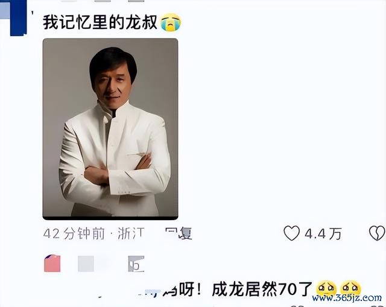Screen dimensions: 386x307
Task: Select the comment text 我记忆里的龙叔
Action: coord(100,22)
